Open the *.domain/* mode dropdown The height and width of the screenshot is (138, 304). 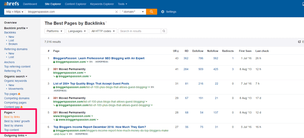click(133, 12)
